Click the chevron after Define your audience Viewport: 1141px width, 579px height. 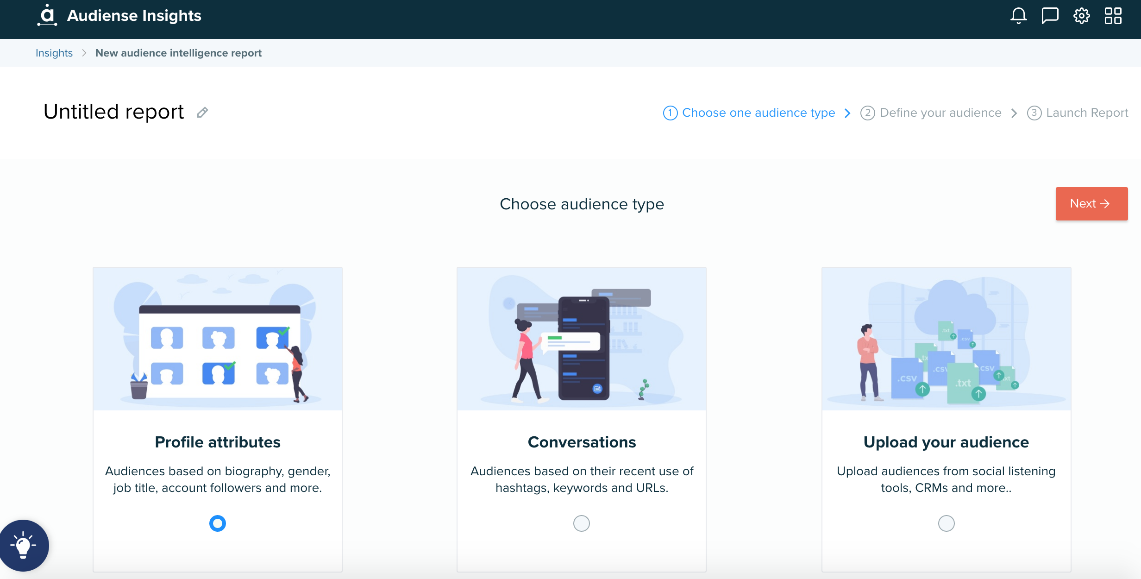pos(1014,113)
